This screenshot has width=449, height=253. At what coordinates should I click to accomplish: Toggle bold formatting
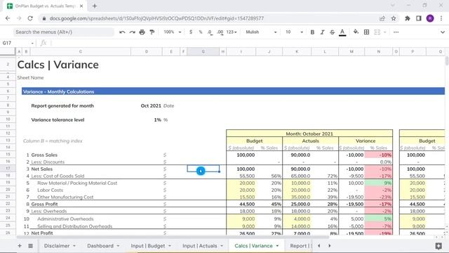click(312, 32)
